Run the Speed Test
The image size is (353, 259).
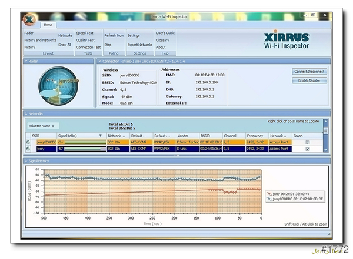point(85,35)
